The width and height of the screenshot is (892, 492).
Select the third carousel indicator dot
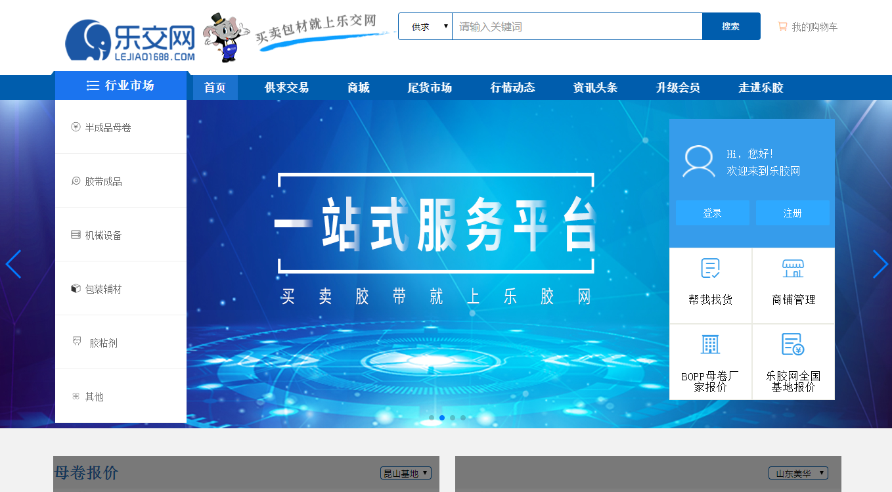tap(453, 418)
